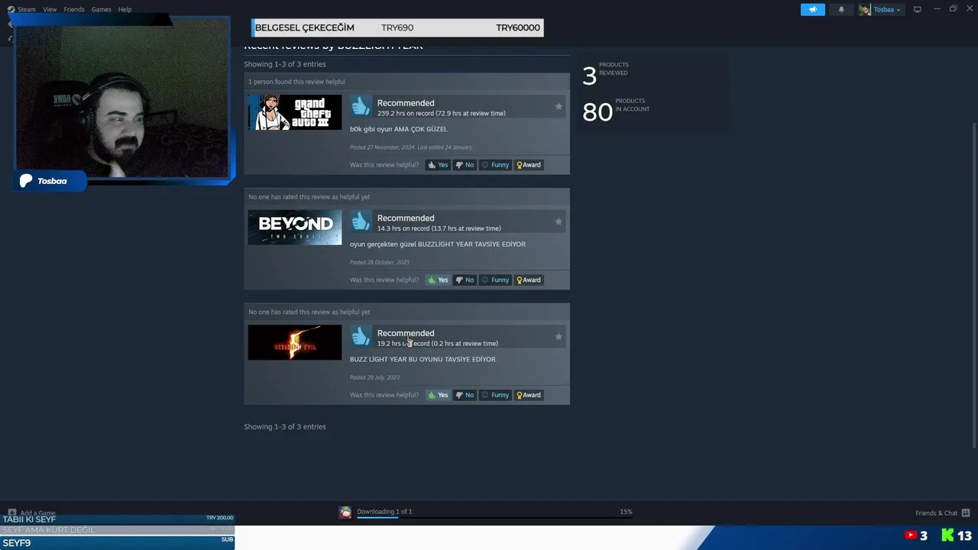Viewport: 978px width, 550px height.
Task: Open the Games menu
Action: (101, 9)
